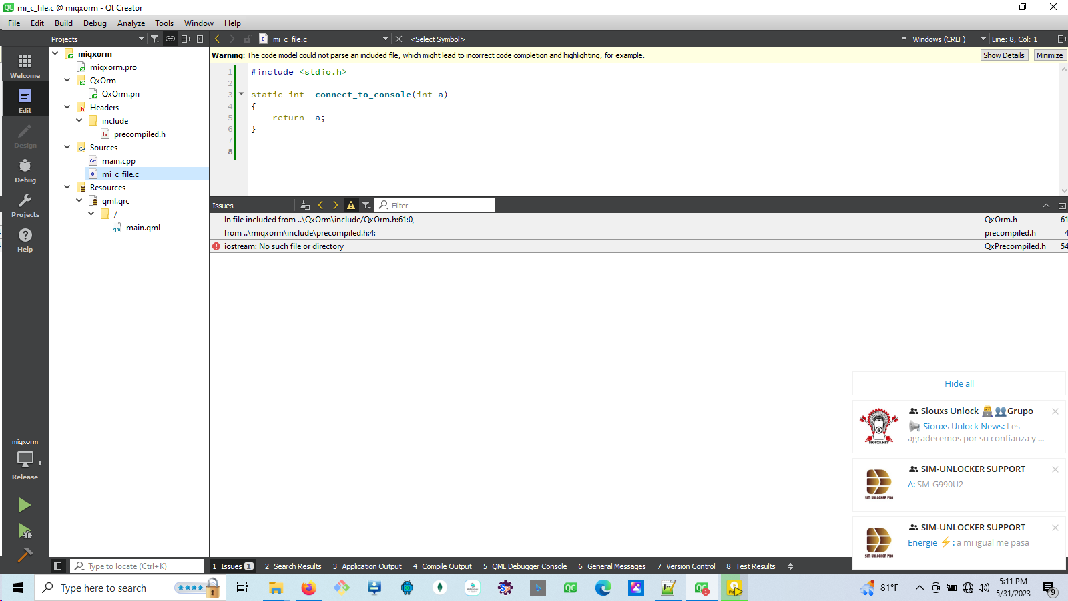Switch to Compile Output tab
Image resolution: width=1068 pixels, height=601 pixels.
tap(442, 566)
